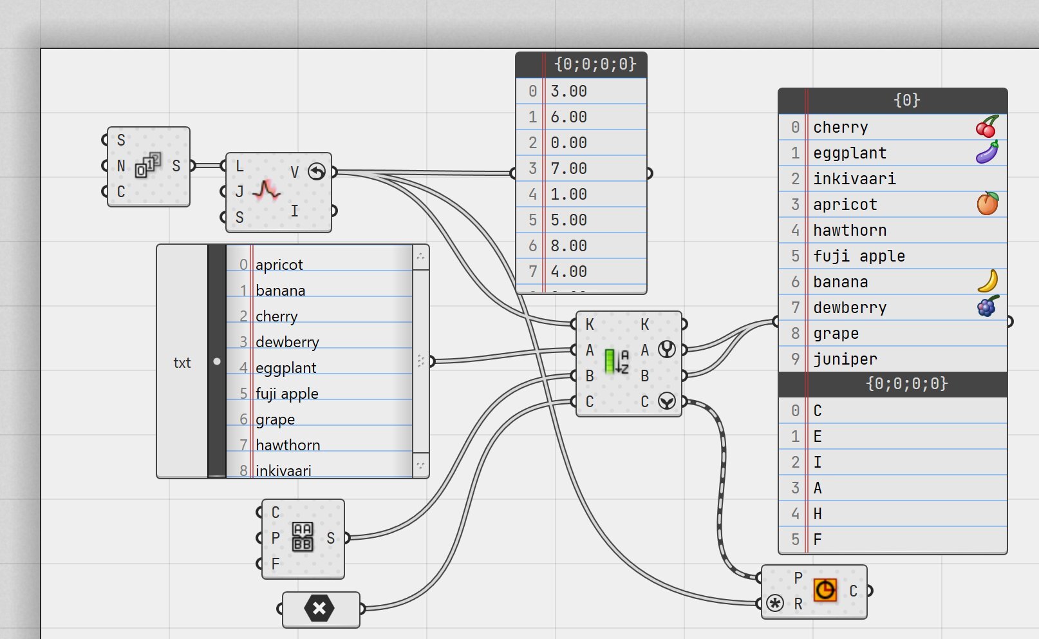Toggle the graft badge on Sort A output

[667, 350]
